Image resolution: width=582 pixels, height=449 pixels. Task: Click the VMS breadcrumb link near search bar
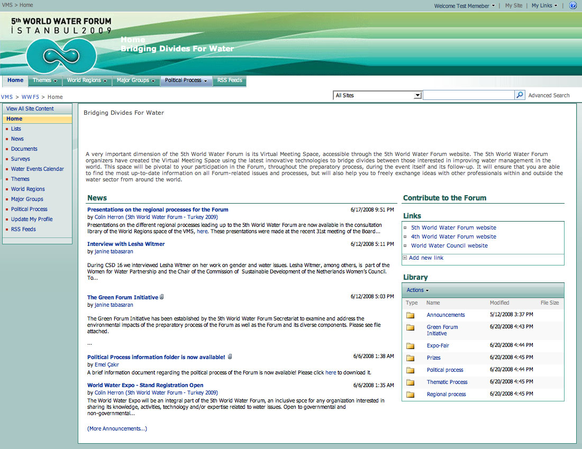(x=7, y=97)
